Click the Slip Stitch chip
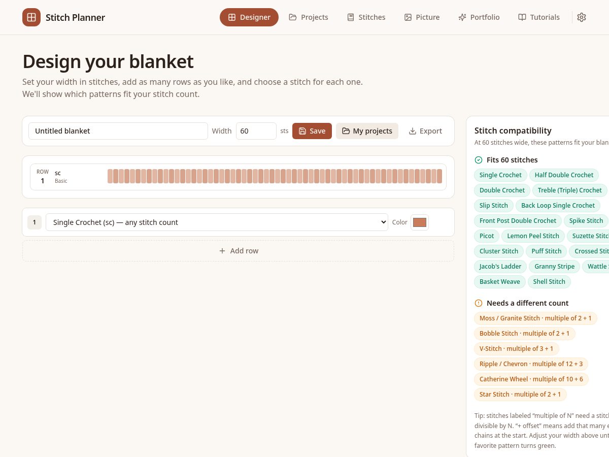 (493, 206)
